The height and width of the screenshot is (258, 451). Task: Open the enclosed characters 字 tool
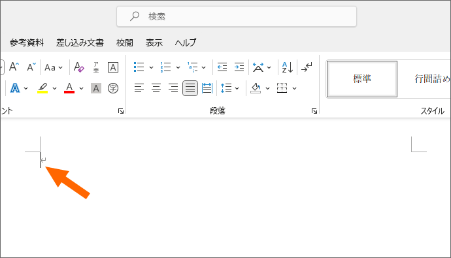112,88
